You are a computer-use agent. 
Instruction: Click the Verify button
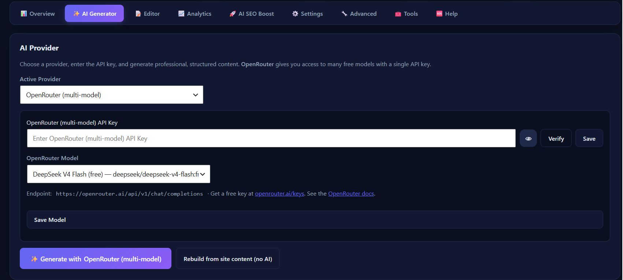(556, 138)
